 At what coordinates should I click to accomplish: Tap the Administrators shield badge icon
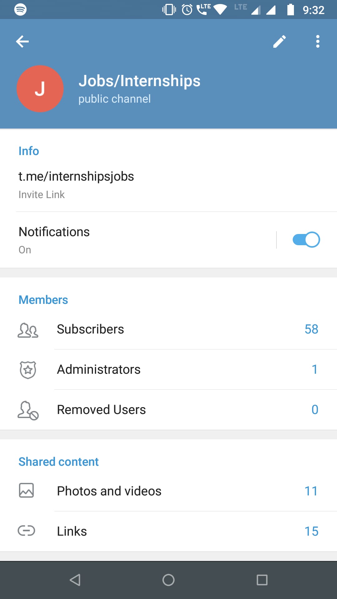pos(28,370)
